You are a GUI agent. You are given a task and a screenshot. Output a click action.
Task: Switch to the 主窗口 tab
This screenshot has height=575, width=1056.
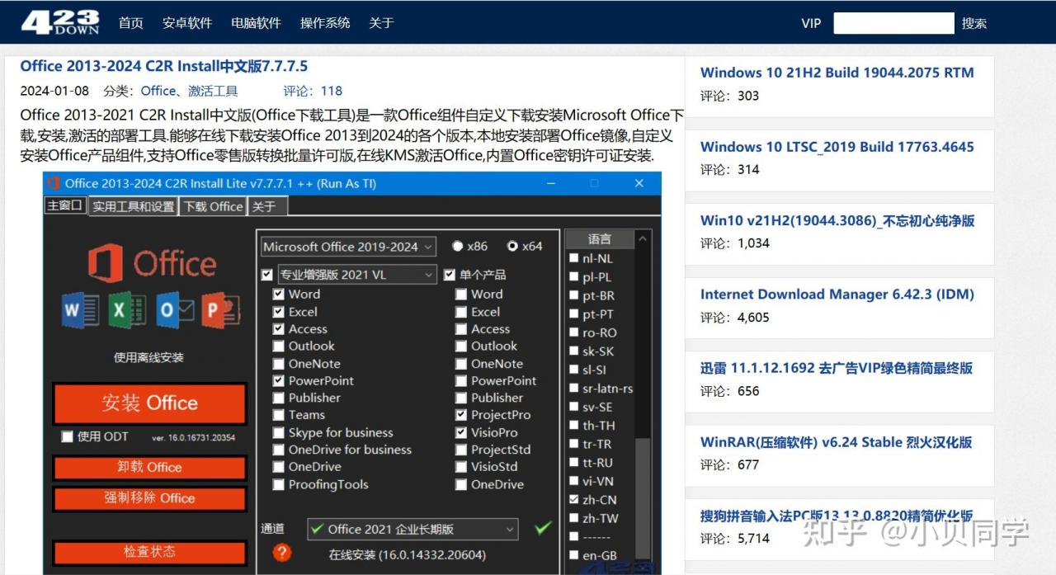click(x=65, y=205)
